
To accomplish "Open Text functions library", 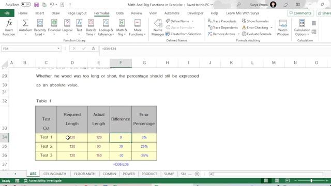I will [x=79, y=28].
